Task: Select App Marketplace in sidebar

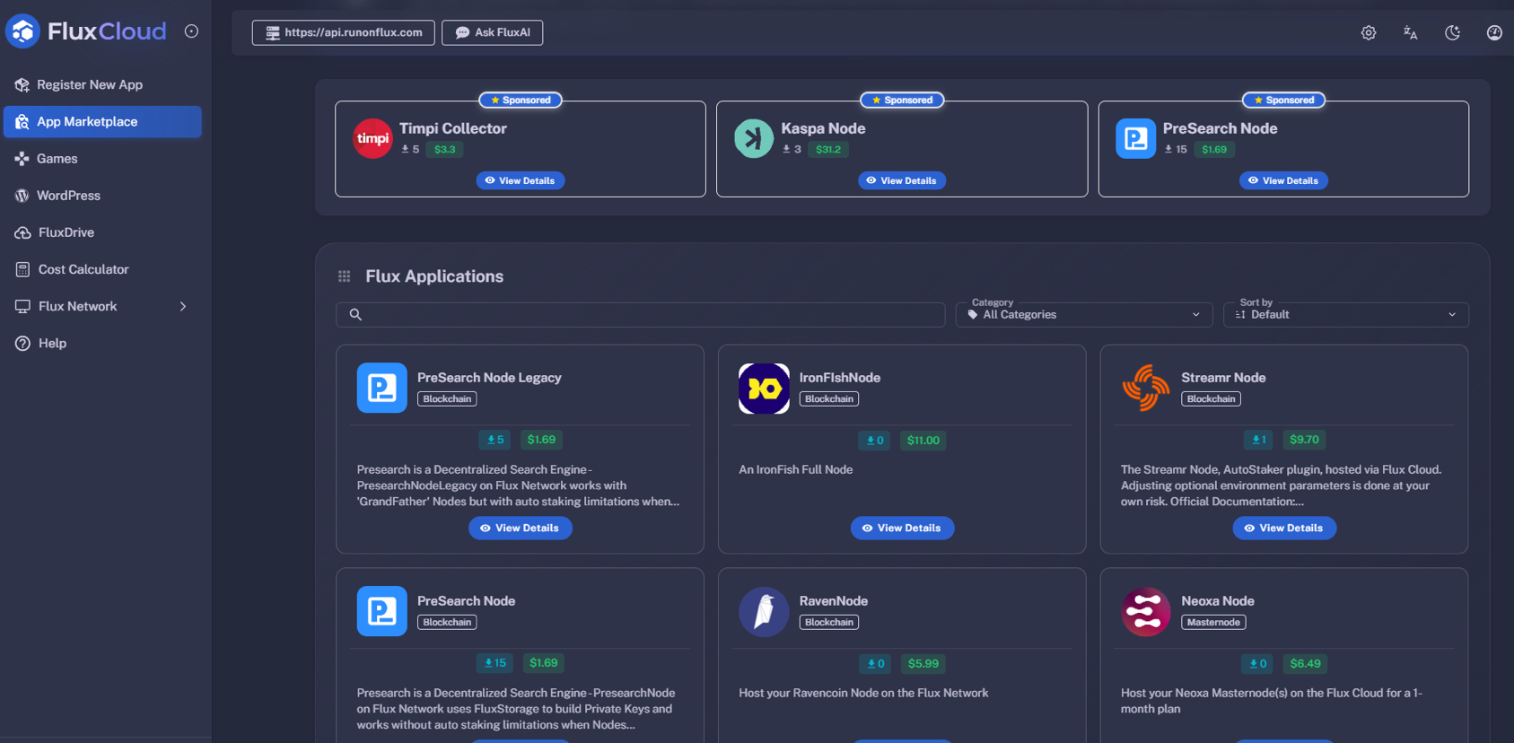Action: [x=102, y=122]
